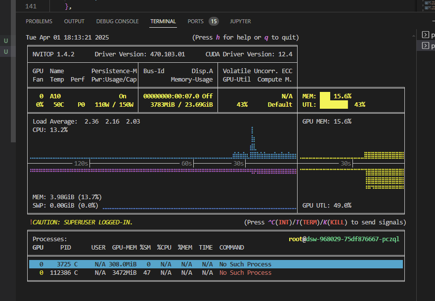
Task: Click CUDA Driver Version: 12.4 text
Action: [x=249, y=54]
